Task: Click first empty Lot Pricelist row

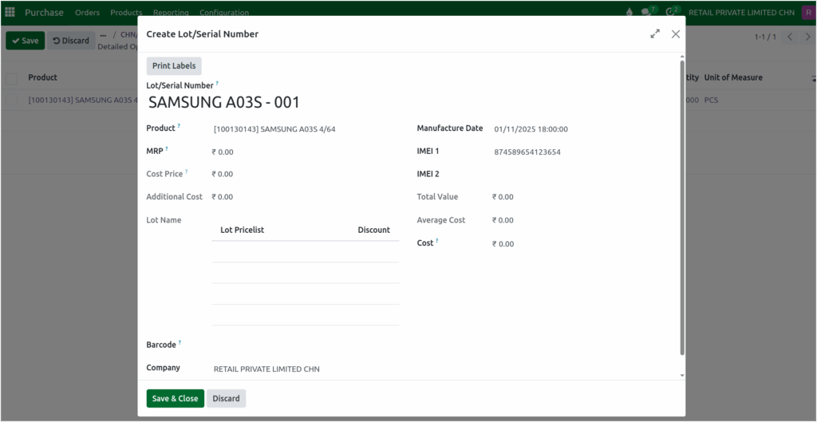Action: 306,251
